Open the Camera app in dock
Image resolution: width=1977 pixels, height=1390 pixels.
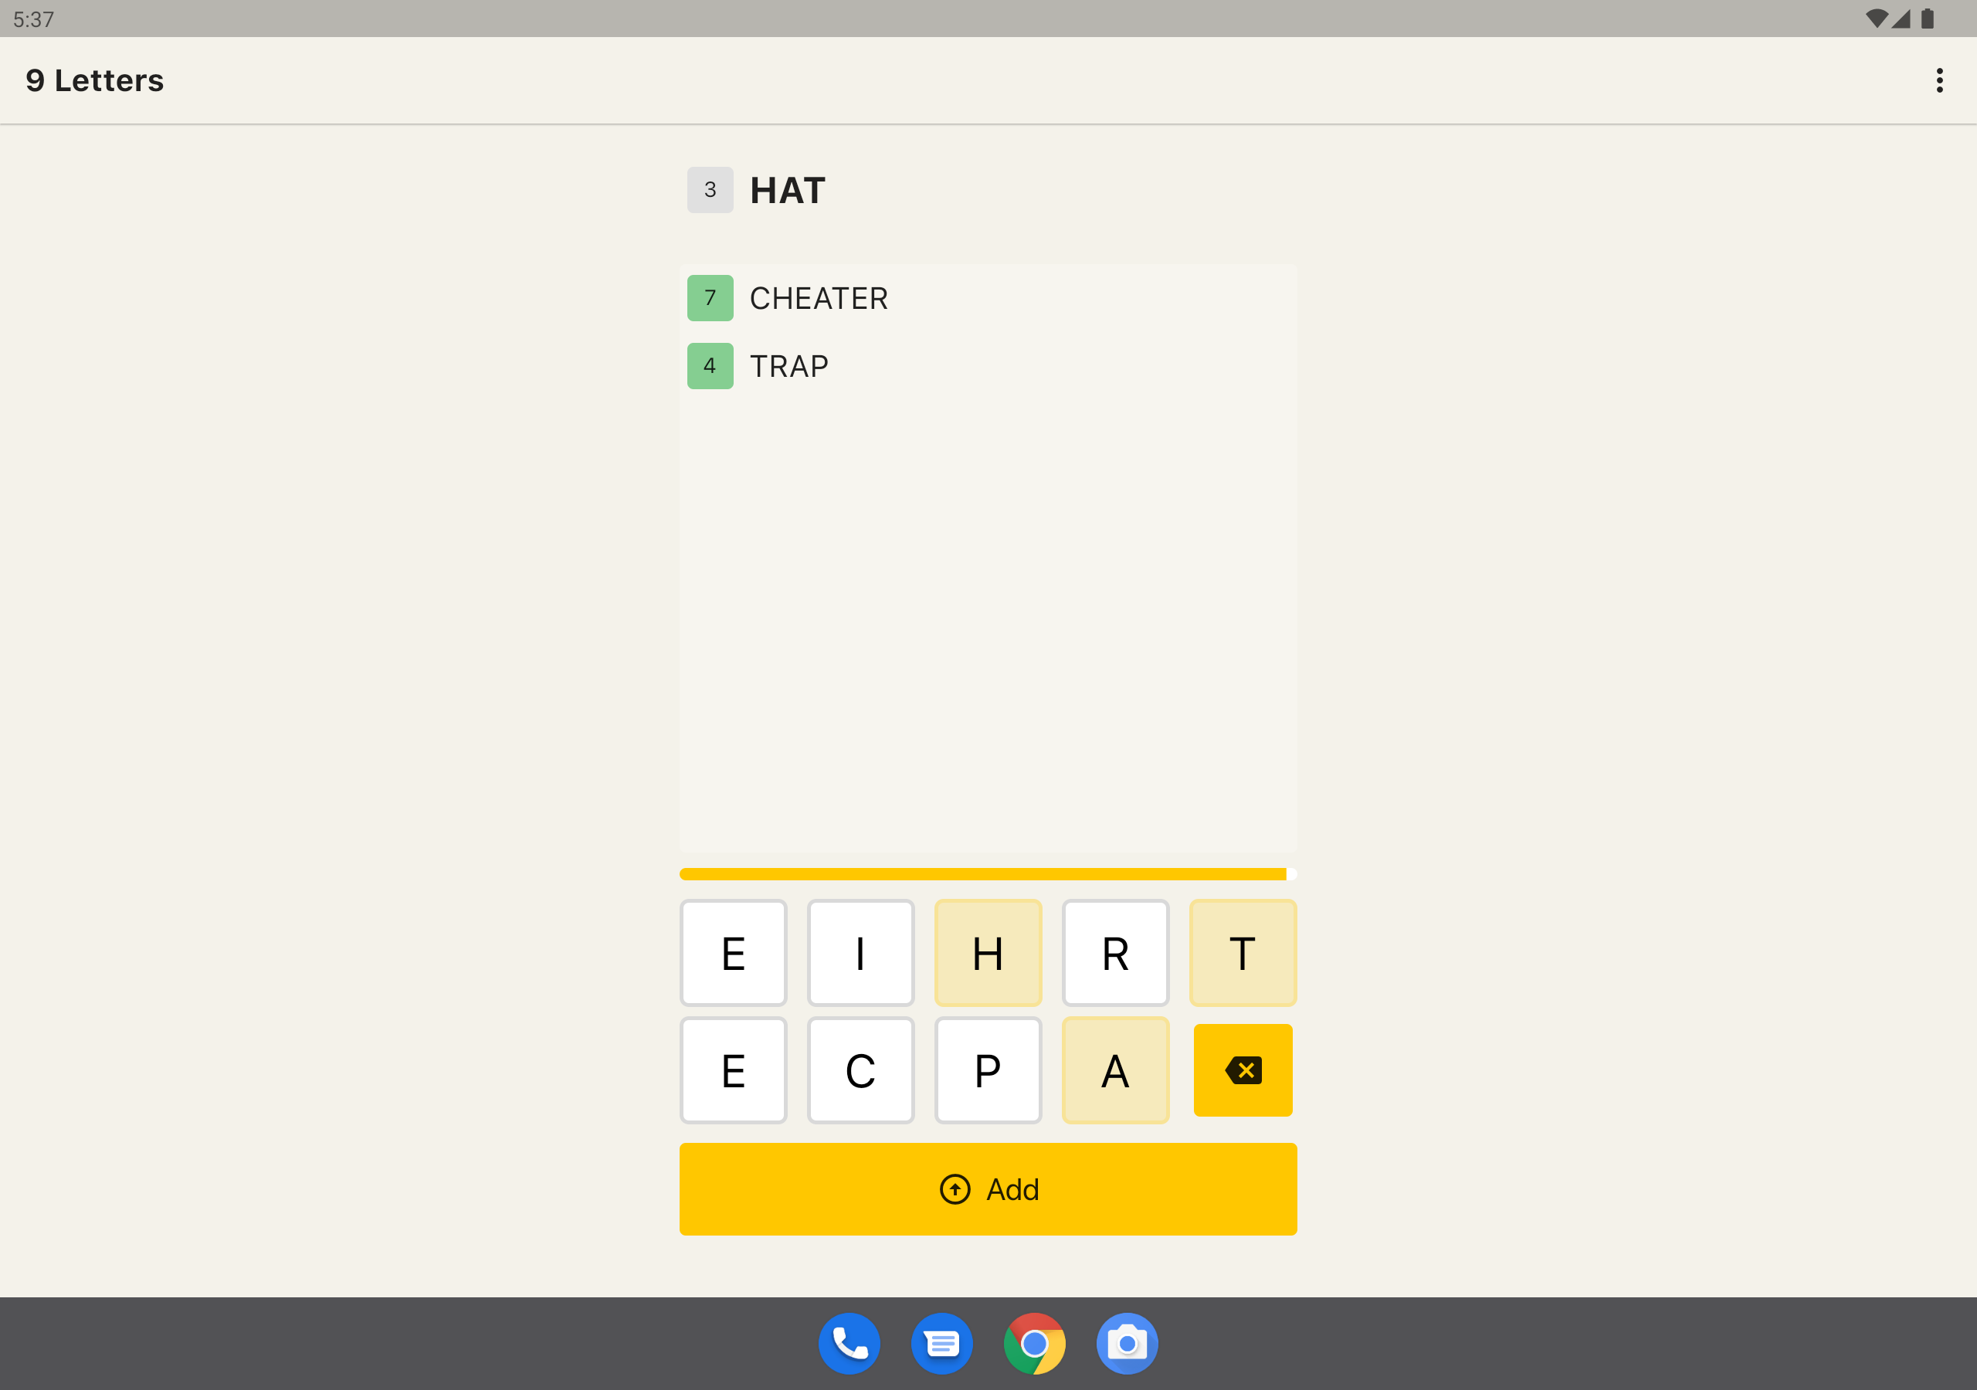(1126, 1343)
